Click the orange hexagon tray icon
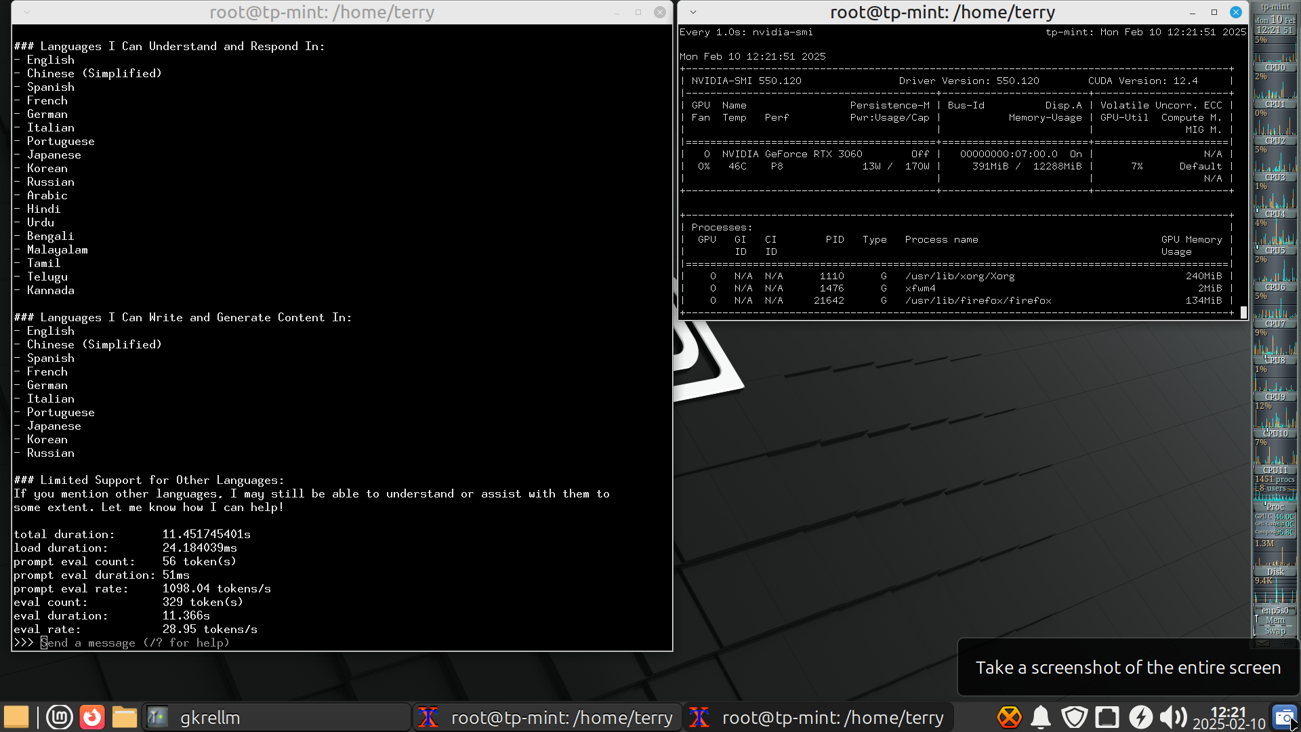This screenshot has height=732, width=1301. pyautogui.click(x=1009, y=716)
